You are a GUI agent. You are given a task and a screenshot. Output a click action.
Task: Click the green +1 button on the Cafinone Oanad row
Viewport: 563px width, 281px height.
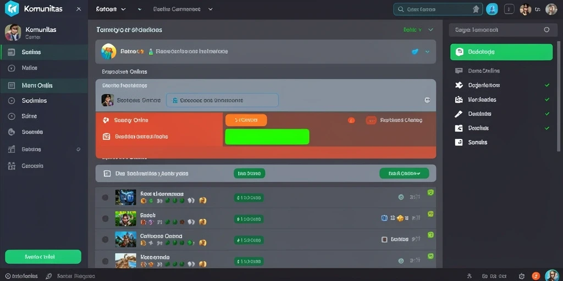(x=249, y=240)
